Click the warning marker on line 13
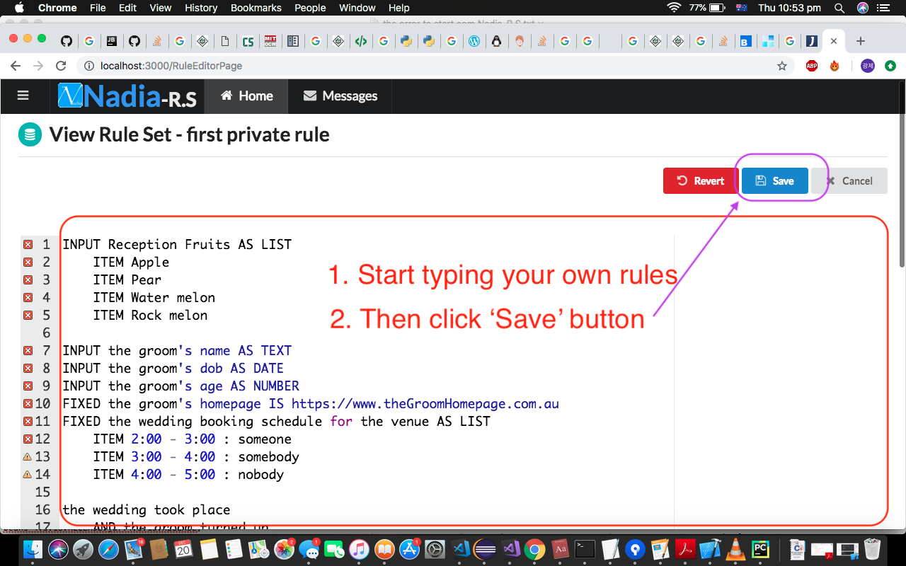906x566 pixels. tap(28, 457)
